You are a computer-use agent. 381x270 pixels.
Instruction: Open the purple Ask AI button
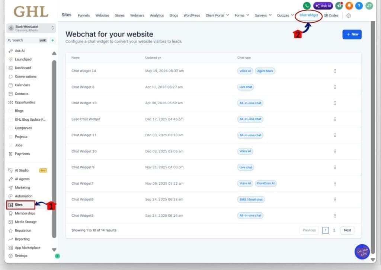[x=323, y=6]
